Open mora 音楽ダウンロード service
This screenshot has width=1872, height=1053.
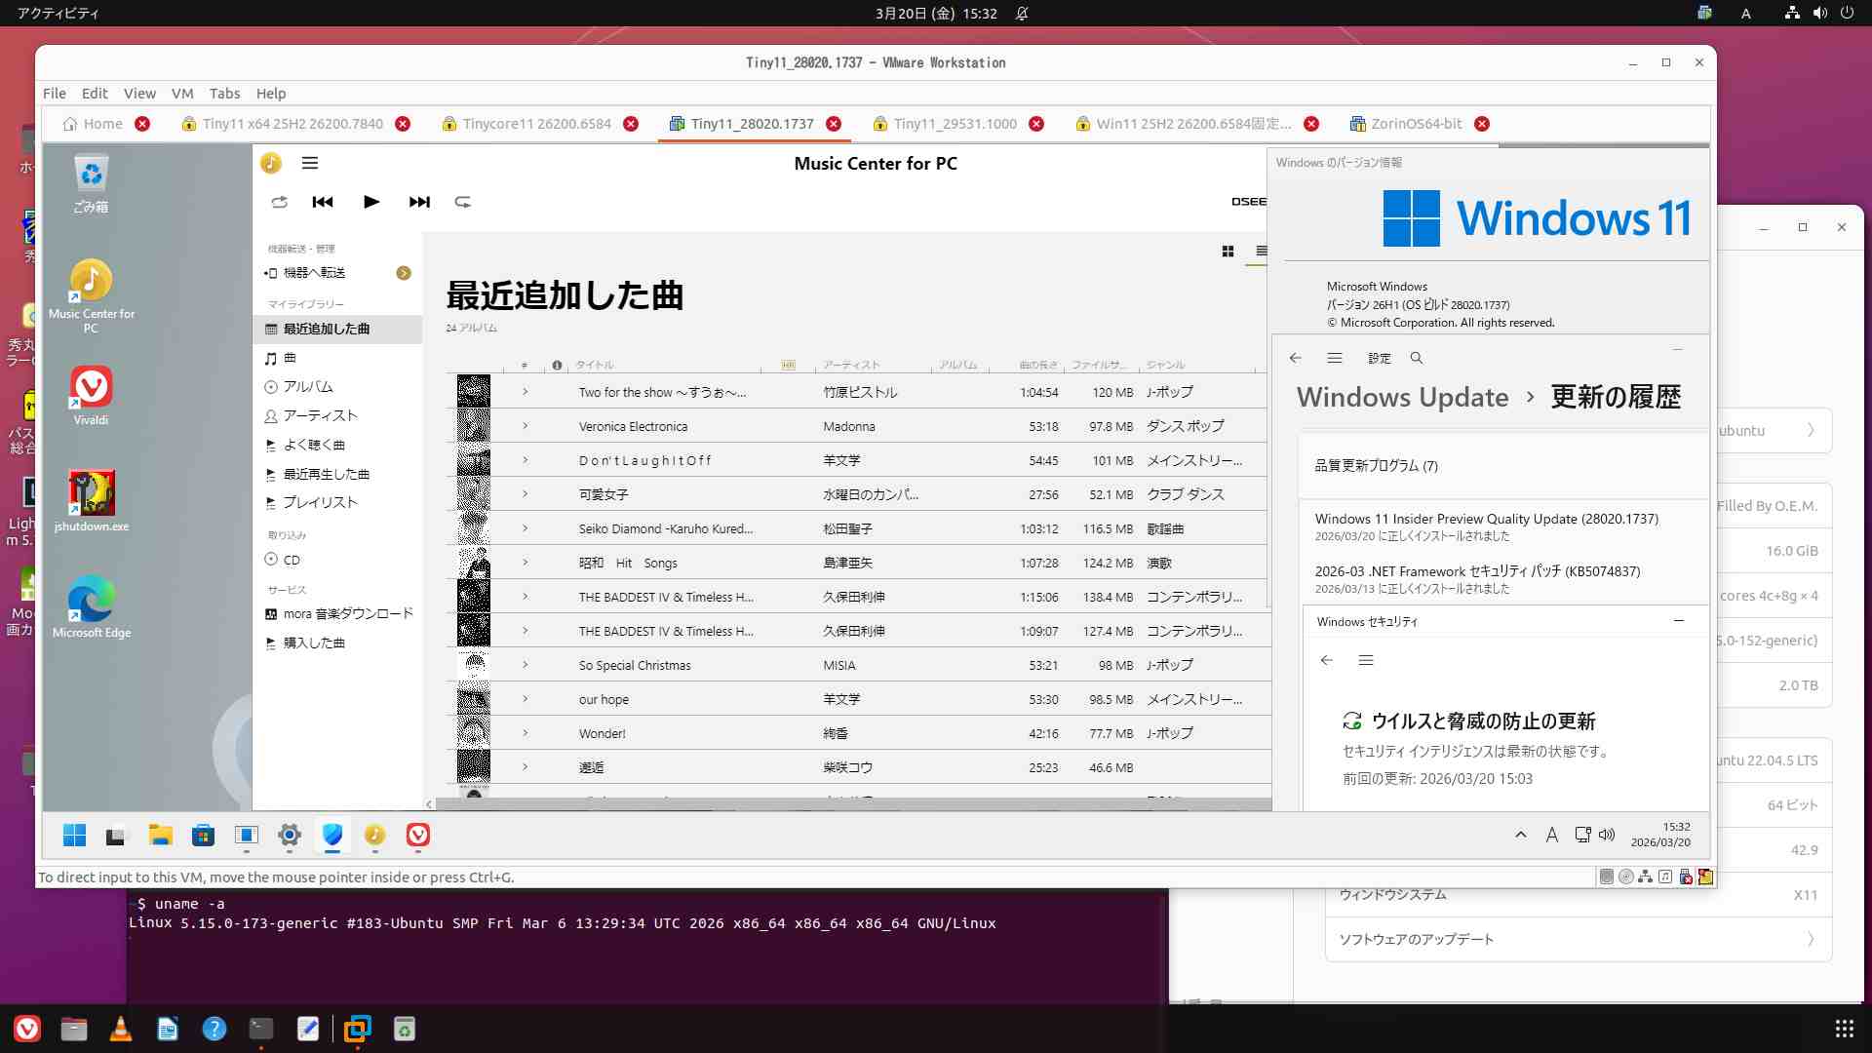point(347,613)
